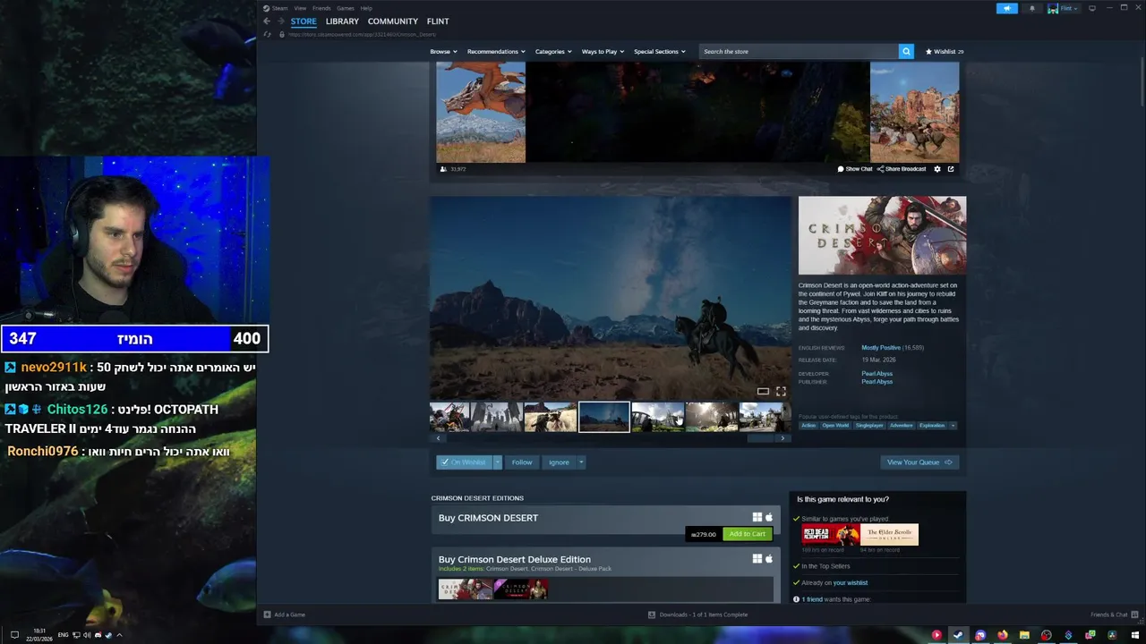
Task: Click in the Search the store field
Action: point(799,52)
